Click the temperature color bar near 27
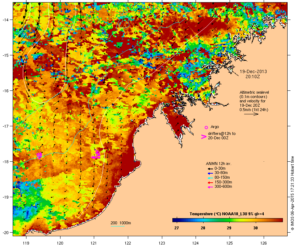Viewport: 297px width, 246px height. pos(176,220)
